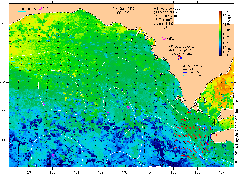The width and height of the screenshot is (240, 176).
Task: Click the latitude label '-36'
Action: coord(3,141)
